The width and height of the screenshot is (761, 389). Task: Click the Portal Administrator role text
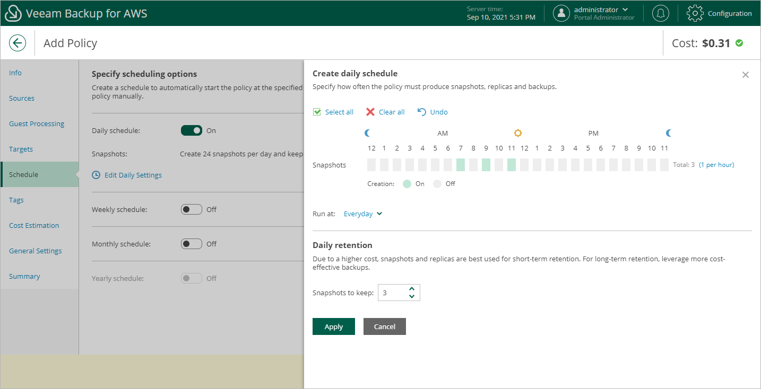tap(604, 17)
